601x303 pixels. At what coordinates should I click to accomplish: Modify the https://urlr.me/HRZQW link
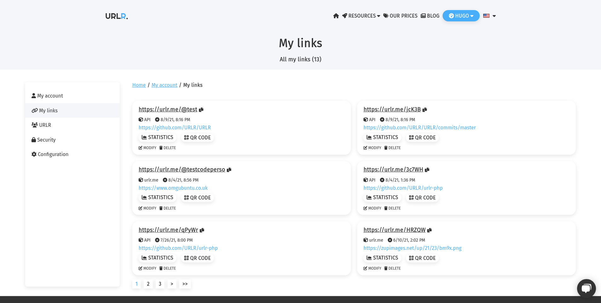372,268
